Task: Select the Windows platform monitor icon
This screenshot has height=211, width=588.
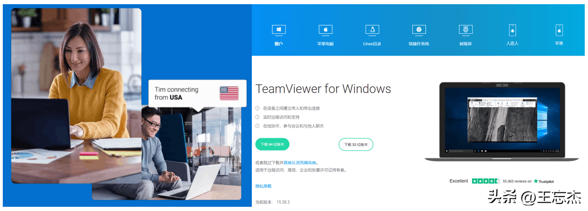Action: [x=279, y=30]
